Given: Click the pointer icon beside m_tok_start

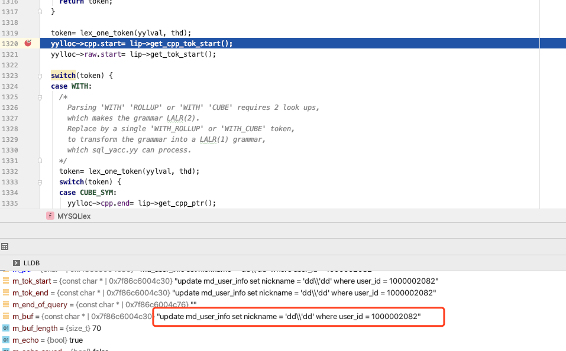Looking at the screenshot, I should [x=6, y=281].
